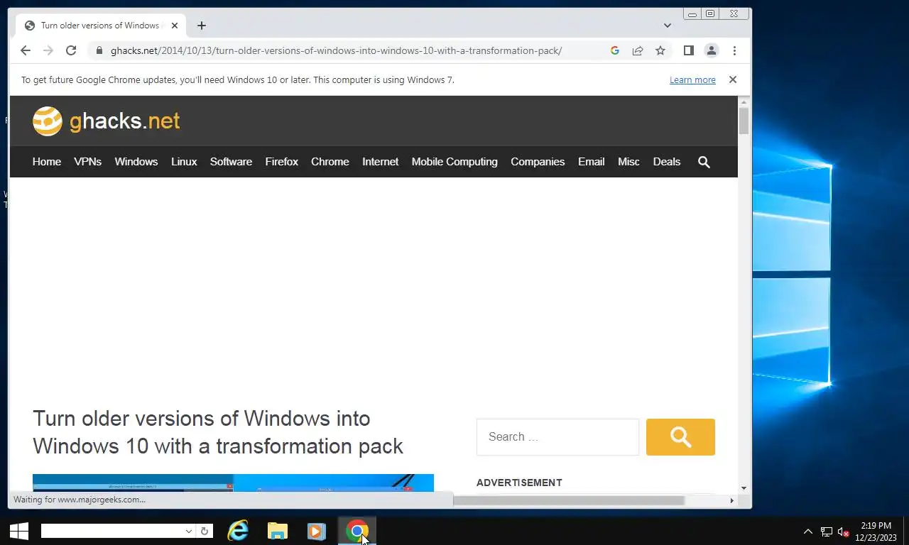Open the Misc menu item
This screenshot has width=909, height=545.
628,162
